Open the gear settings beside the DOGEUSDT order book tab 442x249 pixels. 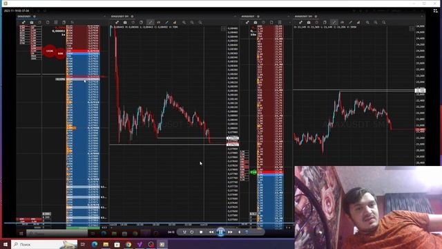tap(35, 17)
